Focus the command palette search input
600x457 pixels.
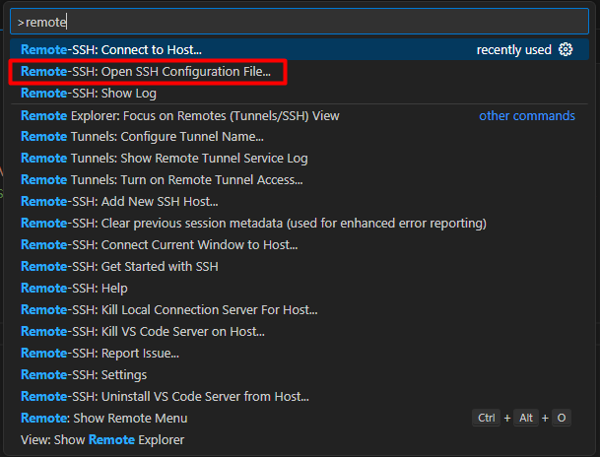(300, 22)
